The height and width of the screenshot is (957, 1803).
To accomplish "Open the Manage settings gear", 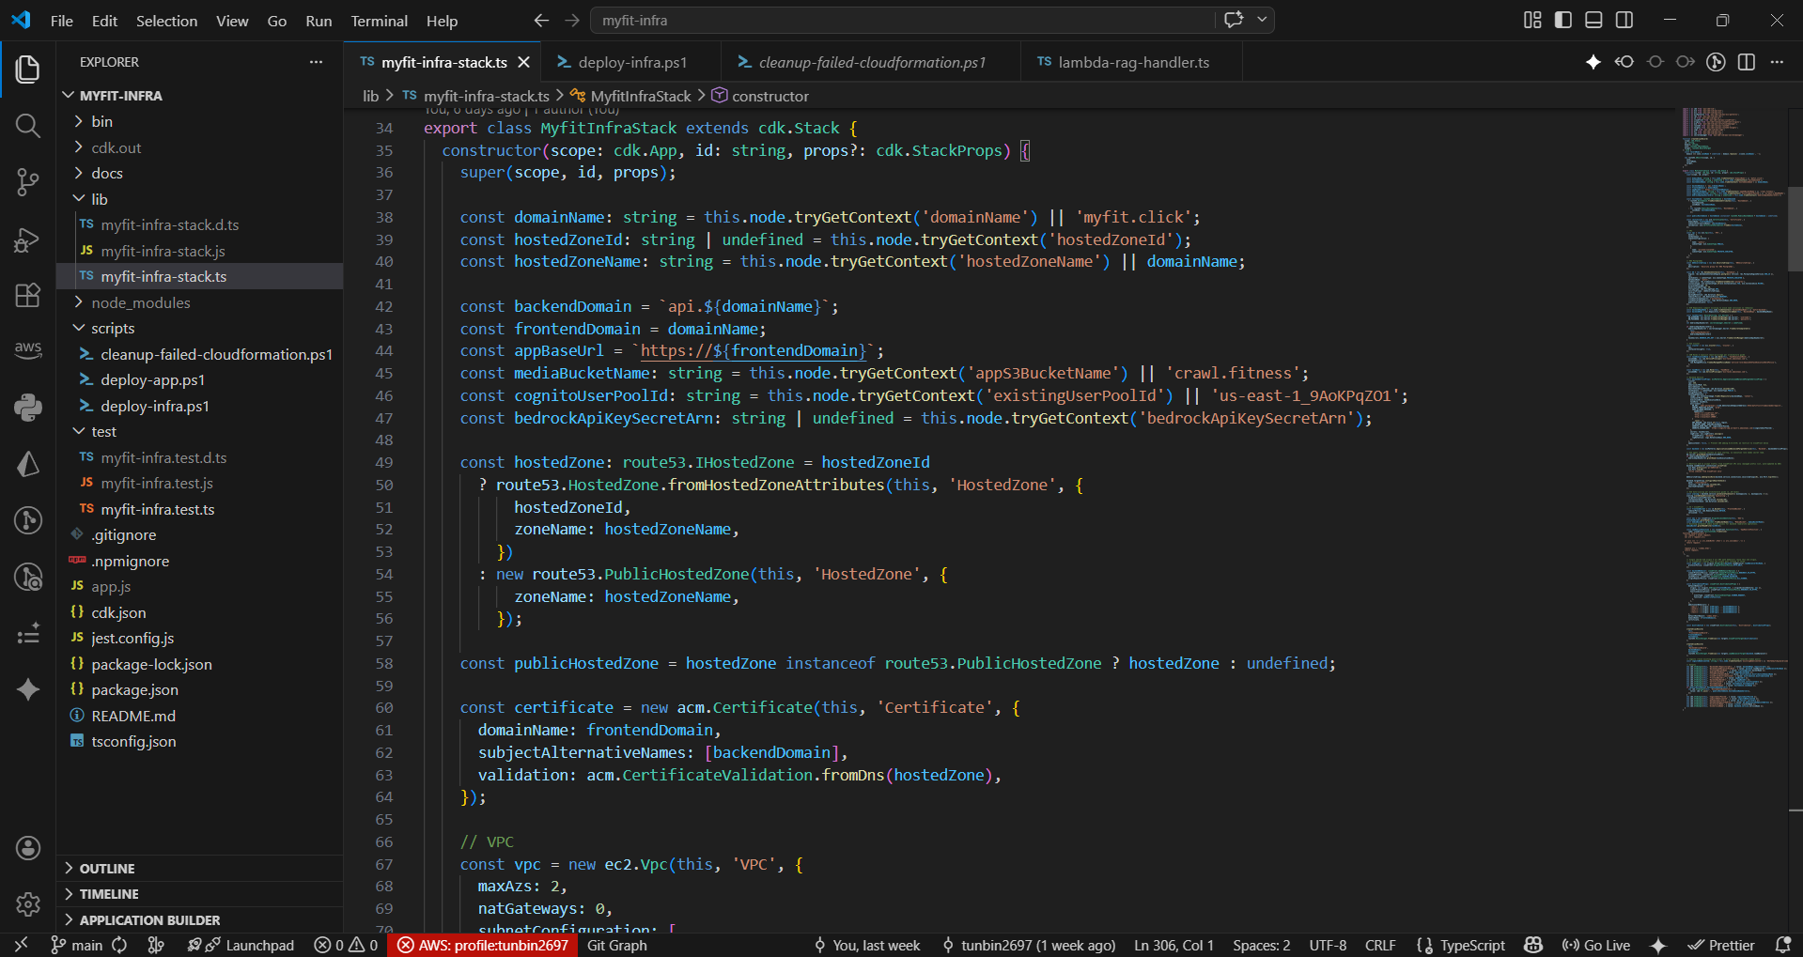I will point(28,903).
